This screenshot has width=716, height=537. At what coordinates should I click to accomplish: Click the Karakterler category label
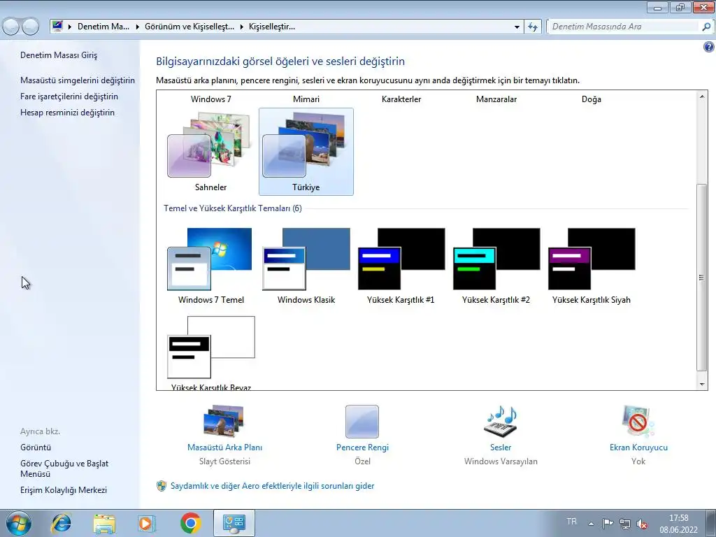401,99
